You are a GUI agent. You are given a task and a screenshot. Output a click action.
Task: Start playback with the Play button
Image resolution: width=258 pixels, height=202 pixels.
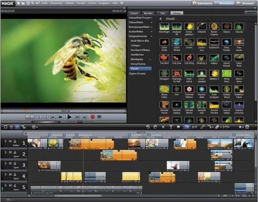pos(70,117)
